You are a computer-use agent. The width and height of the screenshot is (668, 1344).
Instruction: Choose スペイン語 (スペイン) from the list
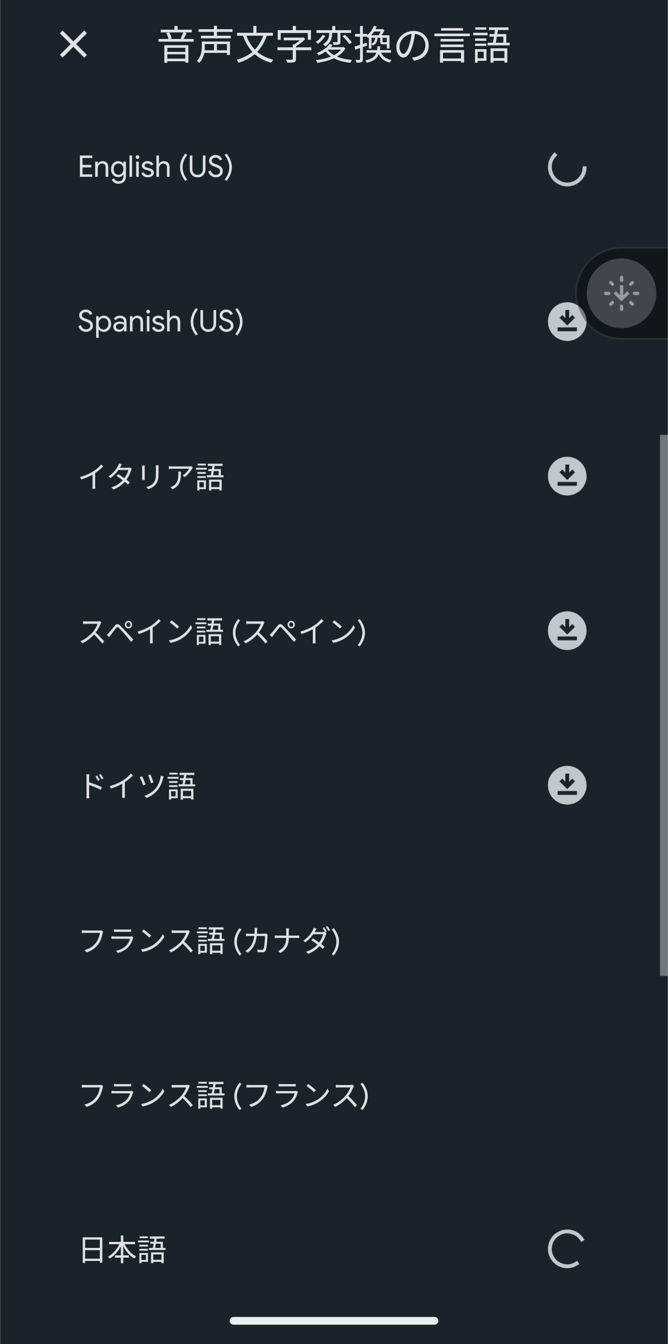(224, 631)
